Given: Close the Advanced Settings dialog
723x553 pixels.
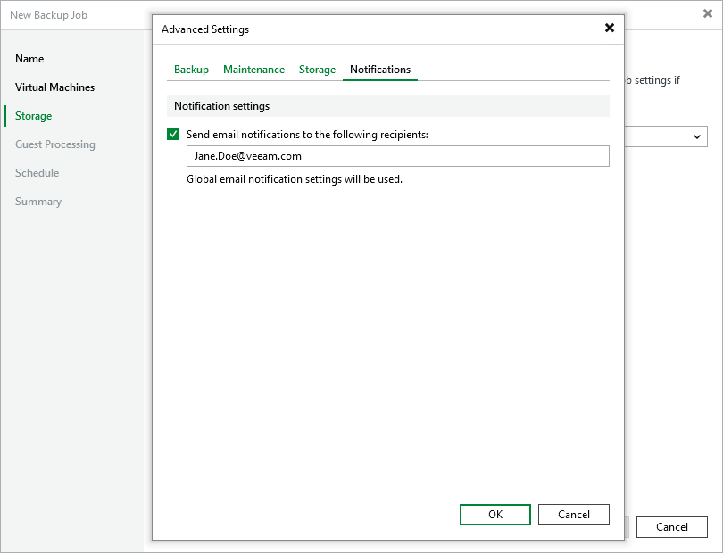Looking at the screenshot, I should 610,28.
